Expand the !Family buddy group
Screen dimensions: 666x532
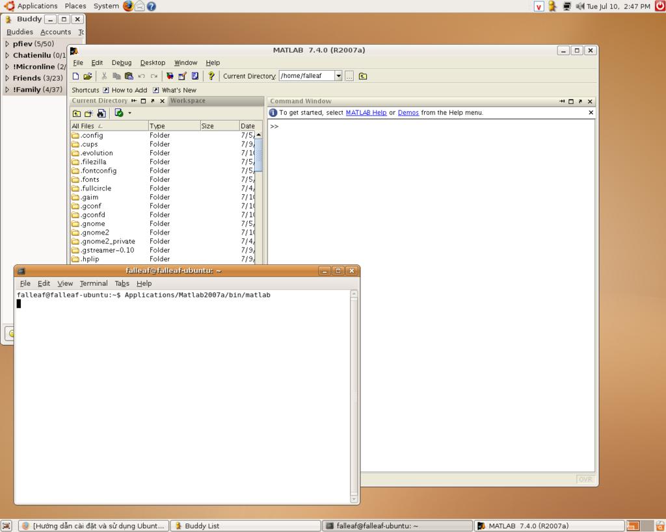tap(7, 90)
